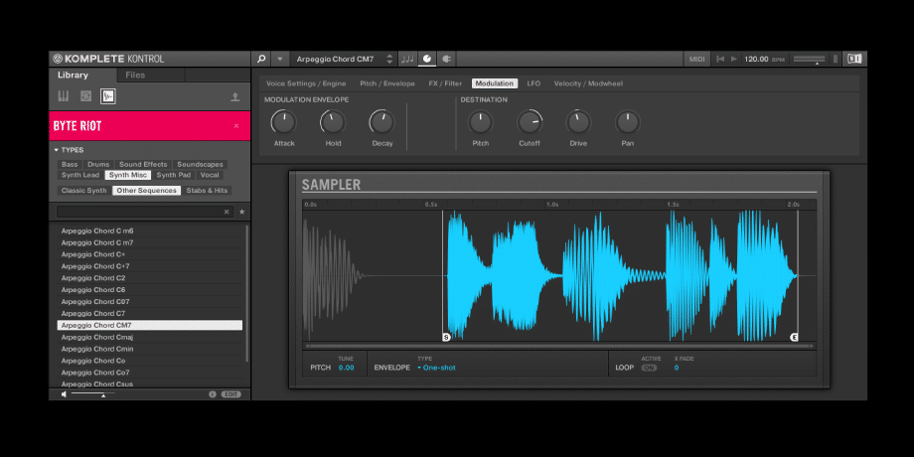Viewport: 914px width, 457px height.
Task: Click the pitch Tune value 0.00
Action: [347, 368]
